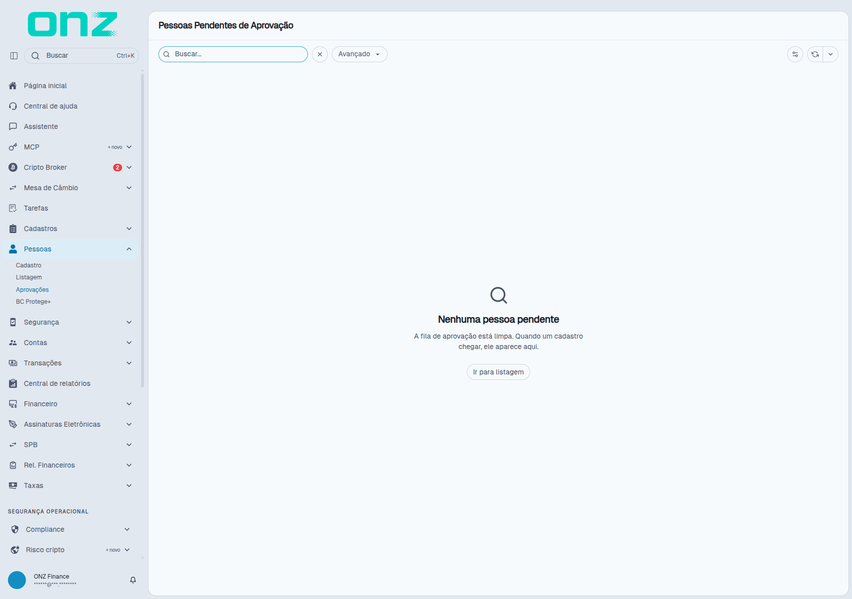This screenshot has height=599, width=852.
Task: Open notifications bell icon
Action: click(x=133, y=580)
